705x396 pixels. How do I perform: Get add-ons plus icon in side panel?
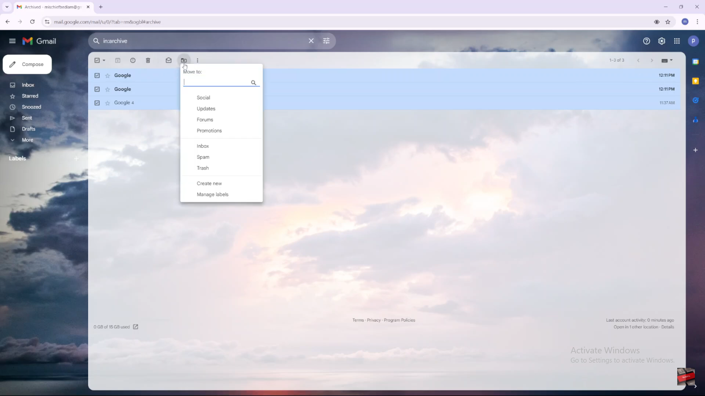(x=695, y=150)
